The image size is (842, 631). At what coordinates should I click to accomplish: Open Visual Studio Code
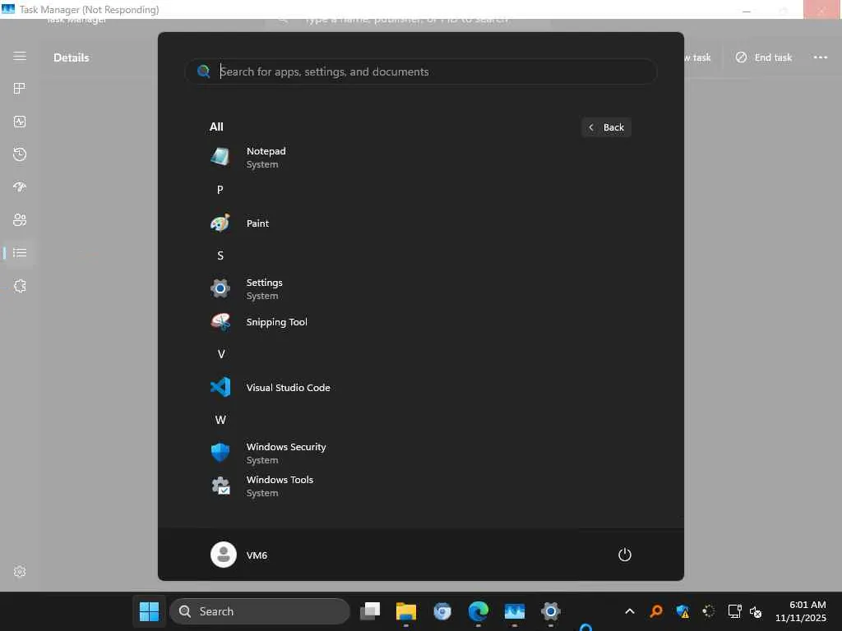click(420, 388)
